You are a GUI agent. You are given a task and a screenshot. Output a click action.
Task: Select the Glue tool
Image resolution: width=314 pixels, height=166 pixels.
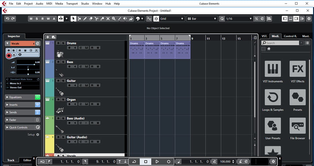[x=102, y=19]
